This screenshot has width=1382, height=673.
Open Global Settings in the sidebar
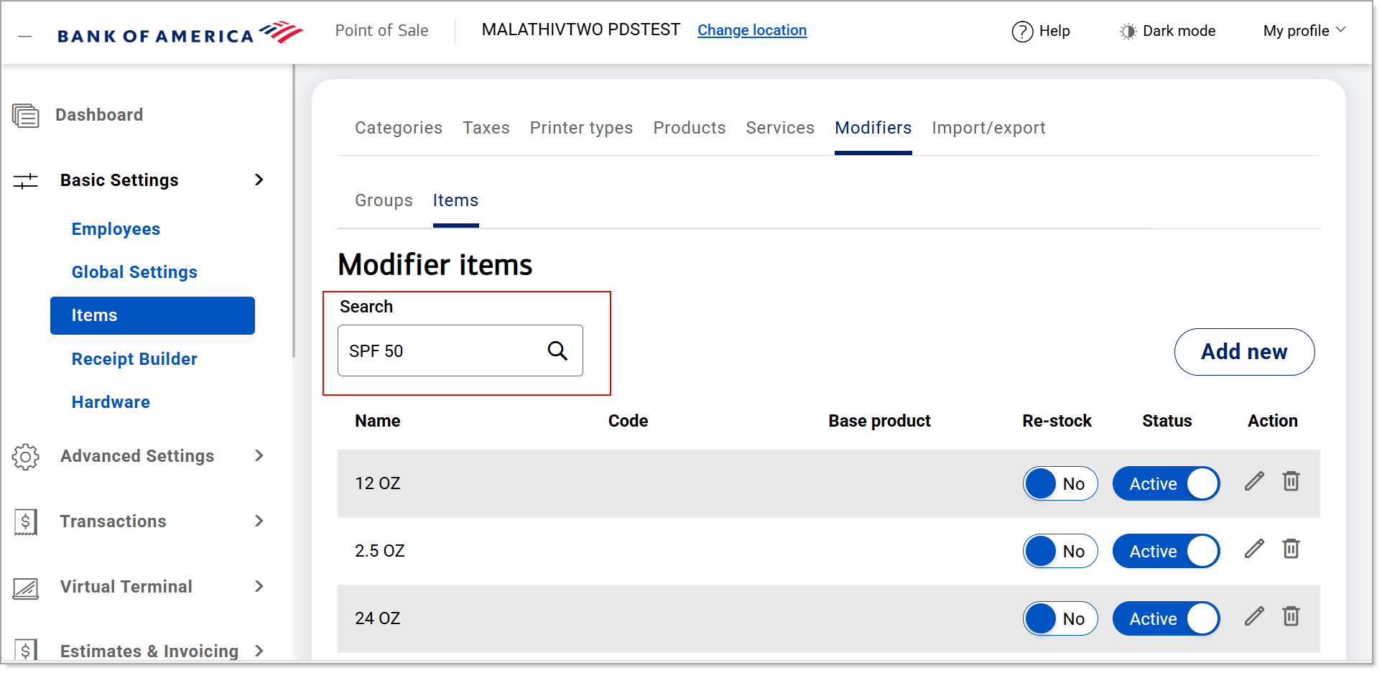point(134,273)
